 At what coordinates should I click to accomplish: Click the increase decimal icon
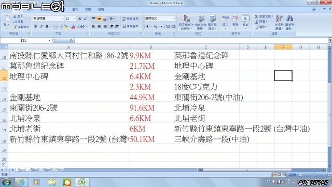pyautogui.click(x=168, y=26)
